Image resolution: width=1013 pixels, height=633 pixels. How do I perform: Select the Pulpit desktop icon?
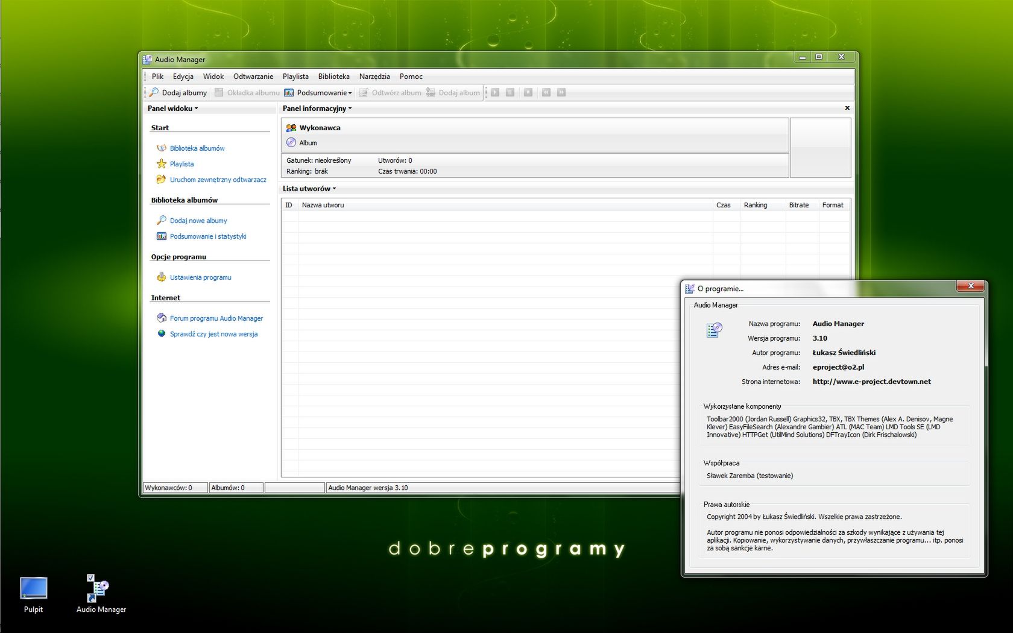click(33, 594)
